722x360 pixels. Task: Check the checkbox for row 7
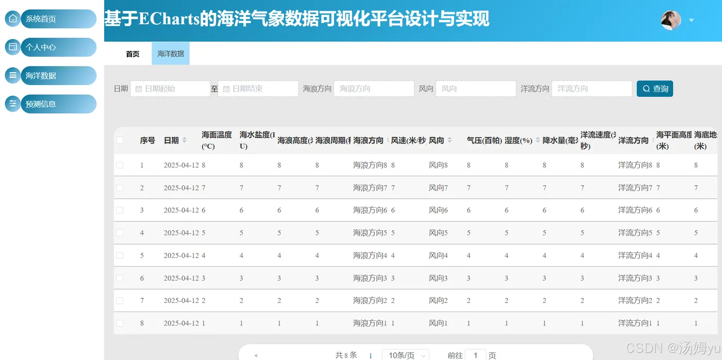pos(120,300)
